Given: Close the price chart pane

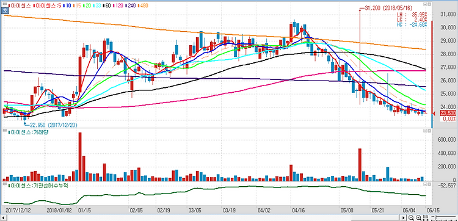Looking at the screenshot, I should 429,4.
